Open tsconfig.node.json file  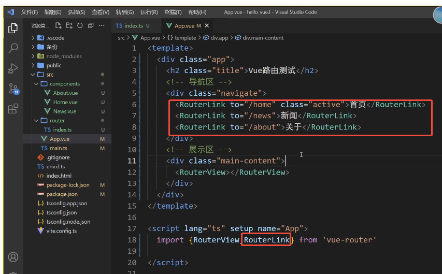[x=68, y=222]
